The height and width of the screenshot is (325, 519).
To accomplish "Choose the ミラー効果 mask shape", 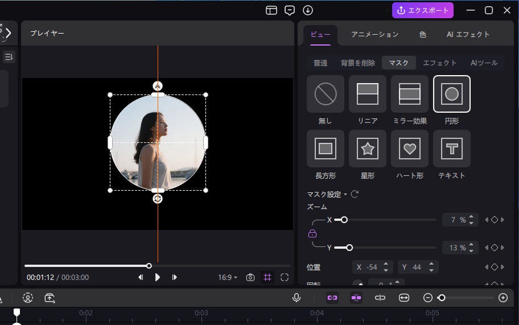I will click(409, 94).
